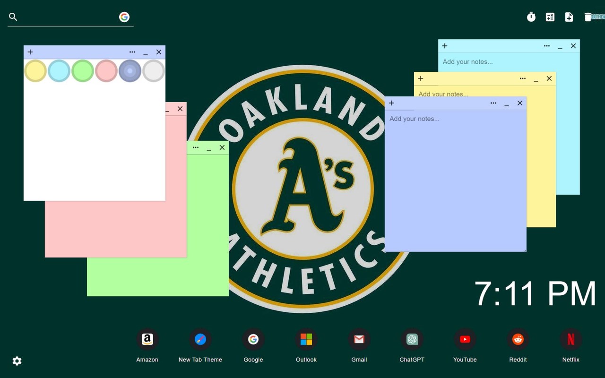Click plus on the cyan note
The image size is (605, 378).
[x=445, y=46]
